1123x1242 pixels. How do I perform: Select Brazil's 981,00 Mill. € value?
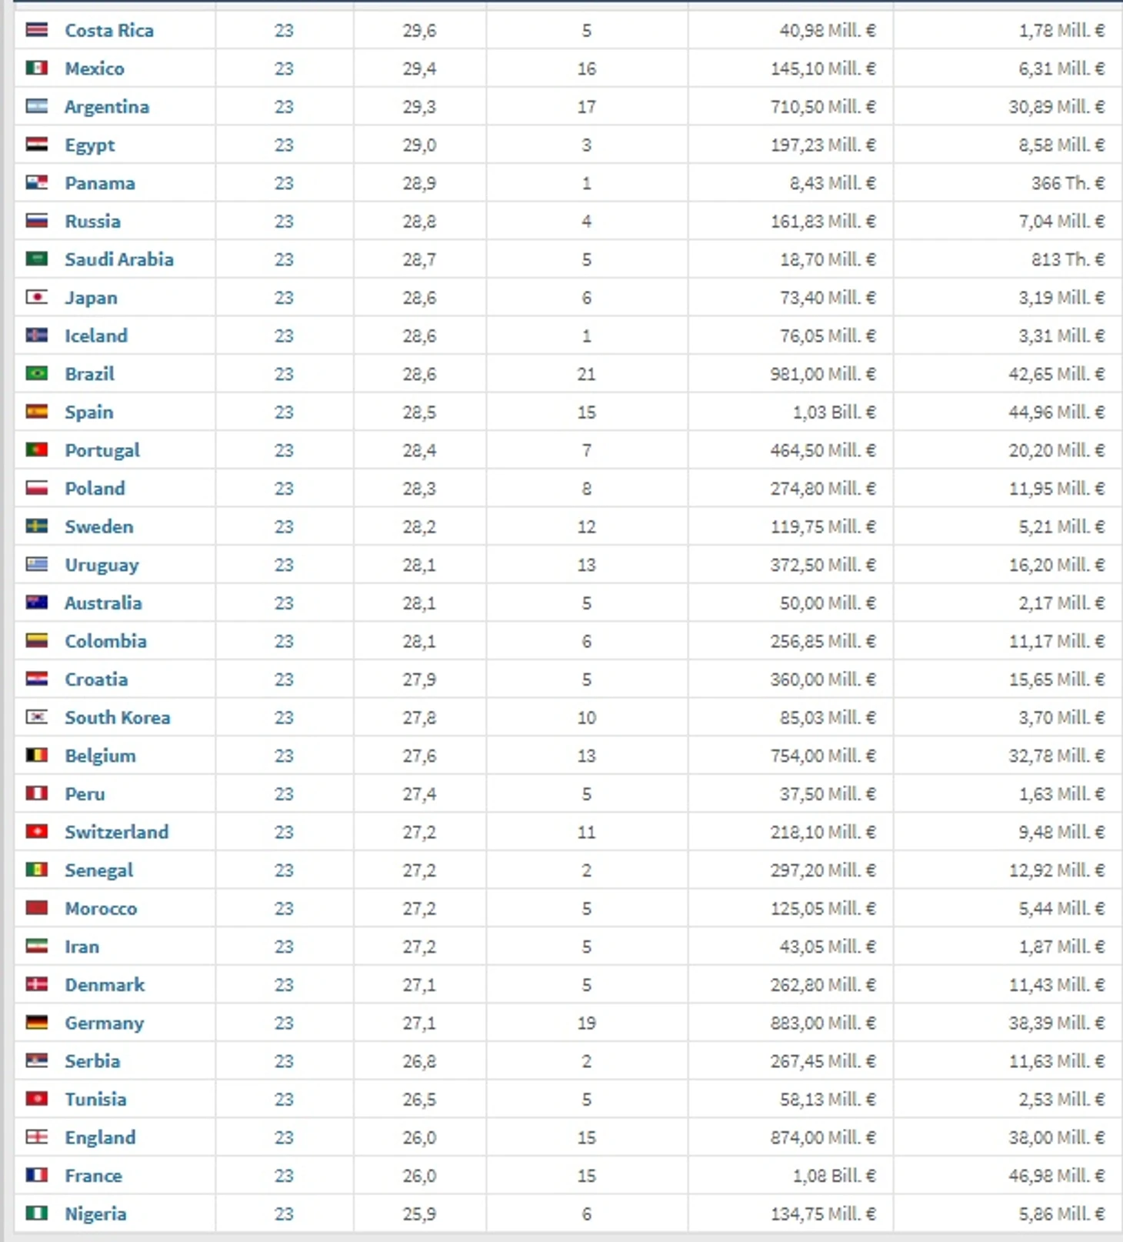[x=823, y=374]
